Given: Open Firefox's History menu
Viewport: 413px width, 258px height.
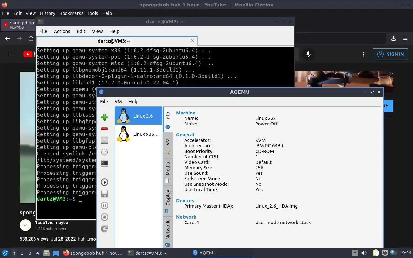Looking at the screenshot, I should tap(47, 13).
